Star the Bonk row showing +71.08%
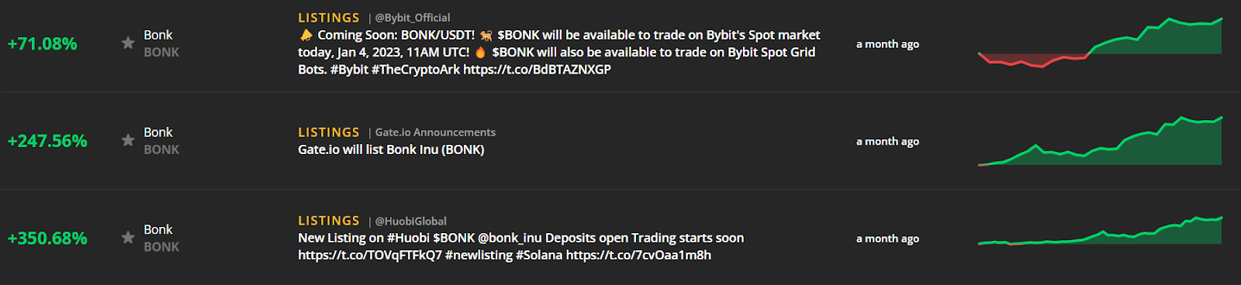 (128, 43)
